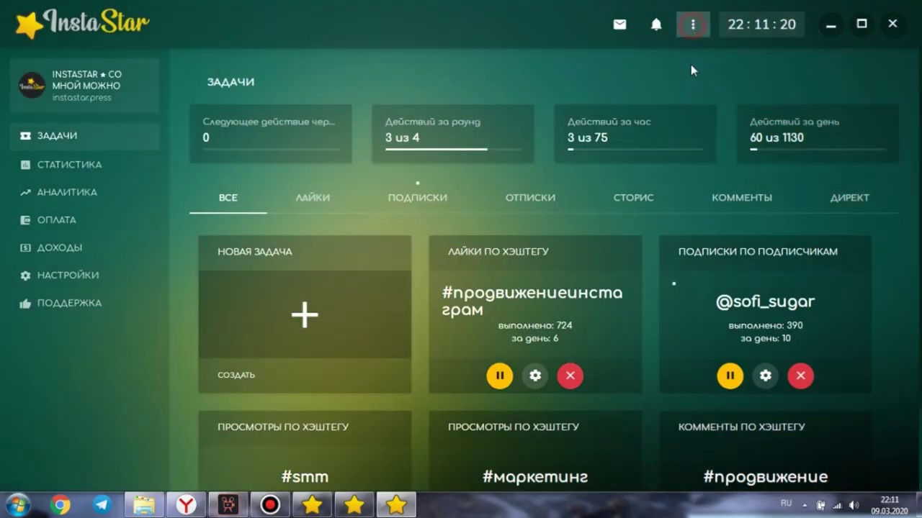
Task: Switch to the КОММЕНТЫ tab
Action: click(742, 198)
